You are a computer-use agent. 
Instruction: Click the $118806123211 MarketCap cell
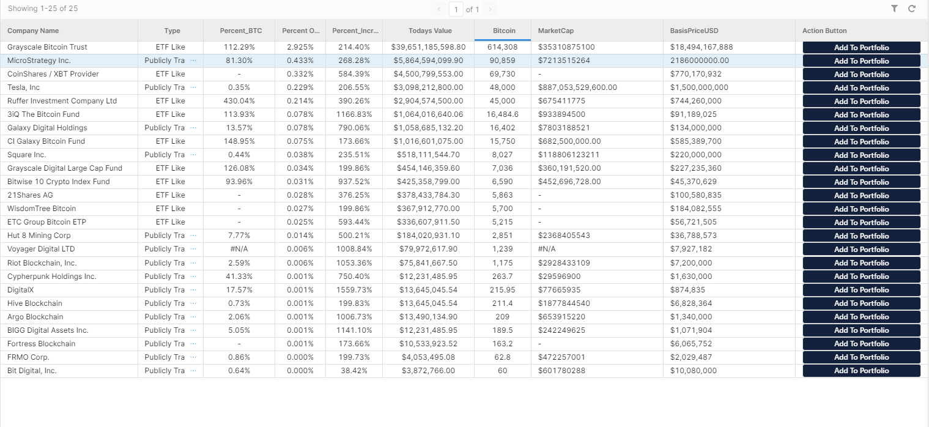[x=597, y=155]
